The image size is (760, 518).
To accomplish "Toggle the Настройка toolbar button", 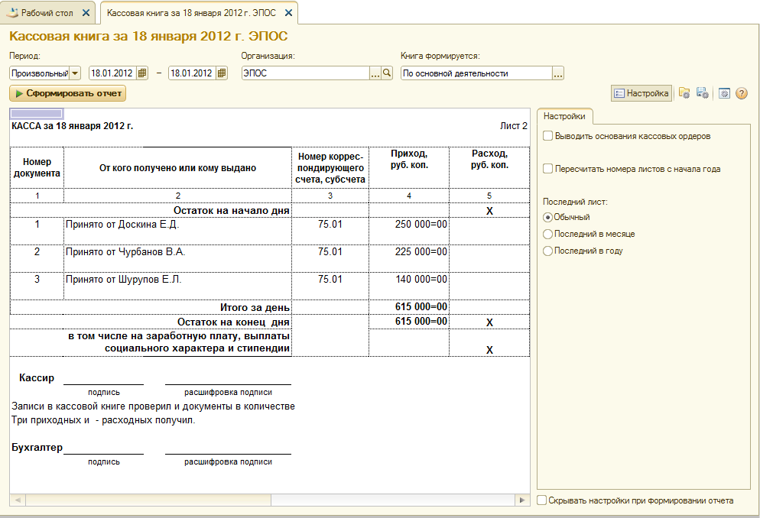I will click(641, 93).
